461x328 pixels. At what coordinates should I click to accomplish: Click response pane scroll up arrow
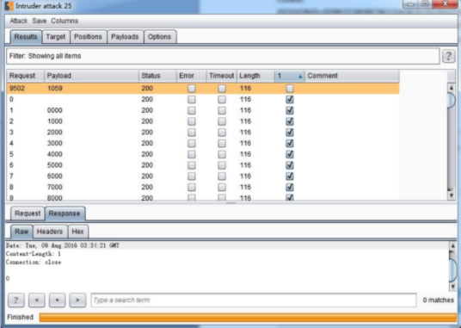452,245
